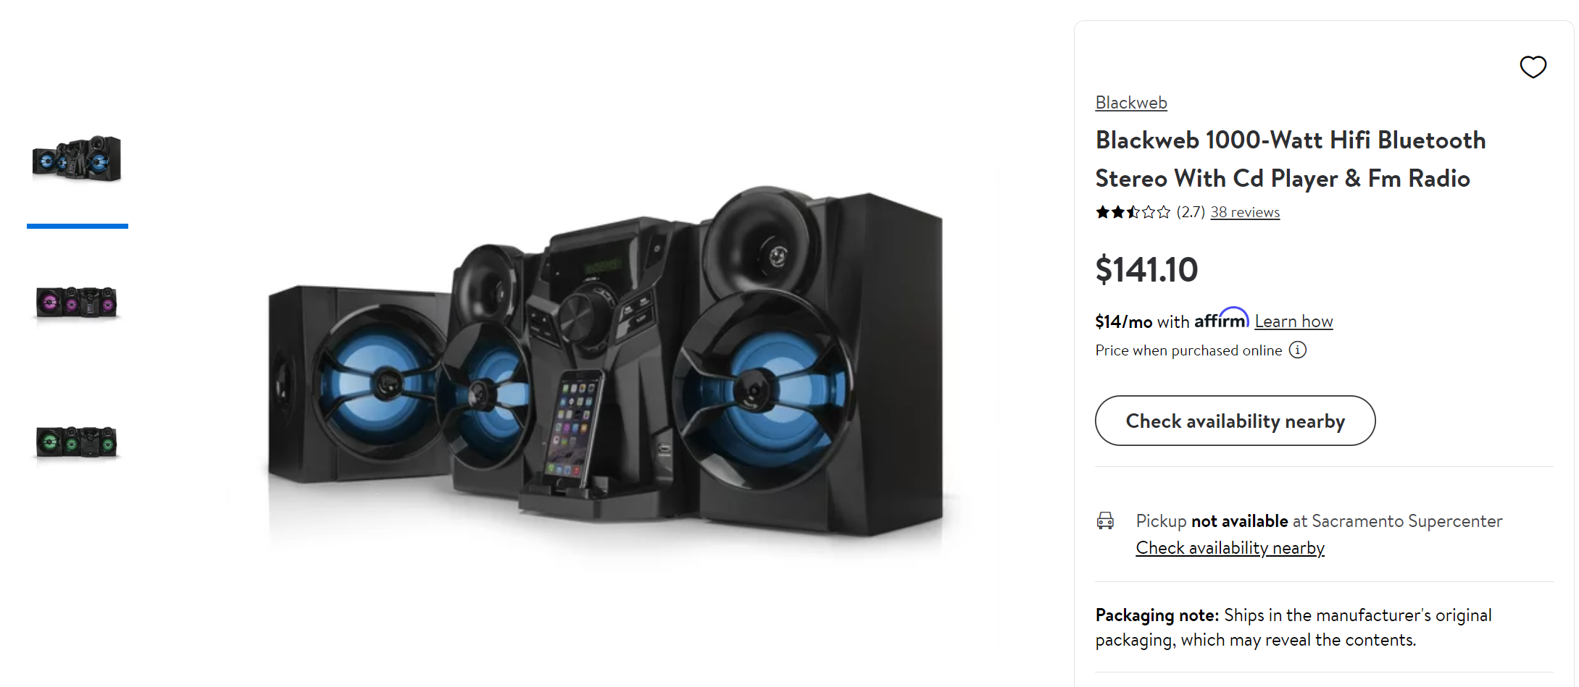Click Learn how for Affirm financing
Viewport: 1579px width, 687px height.
pos(1293,321)
